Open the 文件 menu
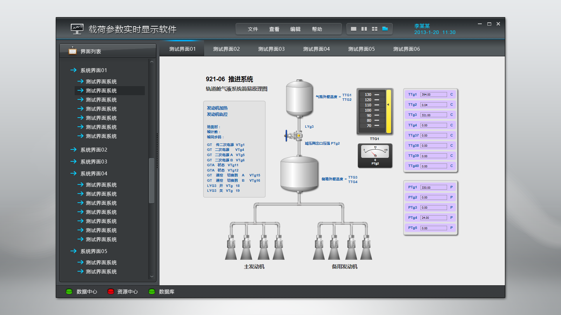The width and height of the screenshot is (561, 315). click(x=253, y=29)
